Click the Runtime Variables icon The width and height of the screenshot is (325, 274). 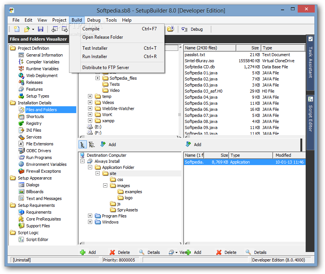[x=21, y=69]
